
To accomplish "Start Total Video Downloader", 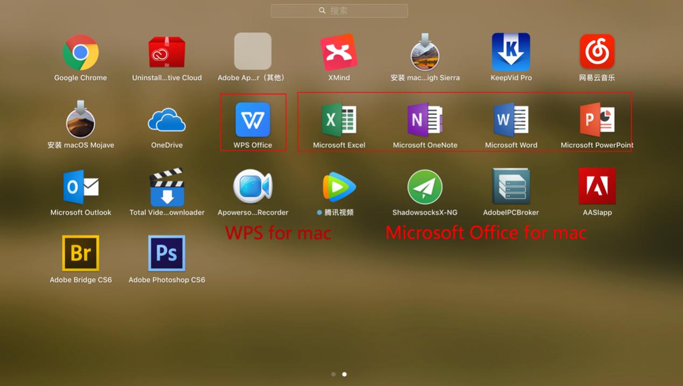I will (166, 186).
